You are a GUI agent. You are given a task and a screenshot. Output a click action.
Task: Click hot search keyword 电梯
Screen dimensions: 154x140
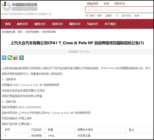pyautogui.click(x=137, y=16)
